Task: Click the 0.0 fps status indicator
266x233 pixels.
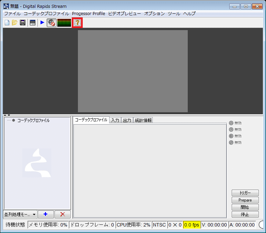Action: 192,225
